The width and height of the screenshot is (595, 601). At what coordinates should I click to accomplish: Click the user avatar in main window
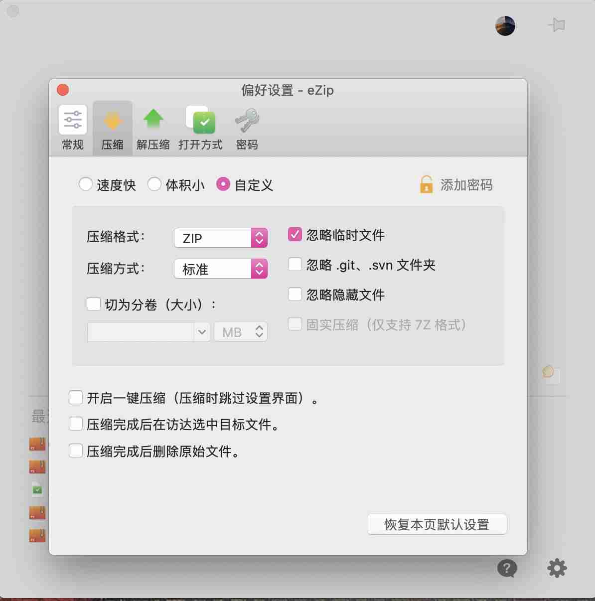(505, 26)
